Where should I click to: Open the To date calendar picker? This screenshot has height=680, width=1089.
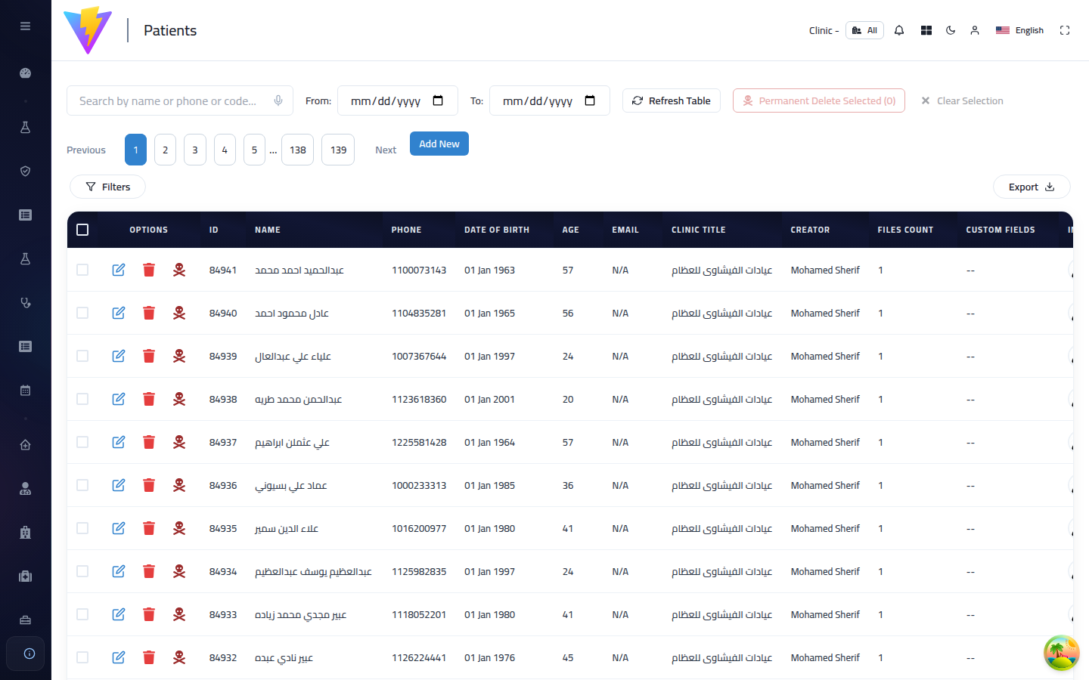coord(590,100)
